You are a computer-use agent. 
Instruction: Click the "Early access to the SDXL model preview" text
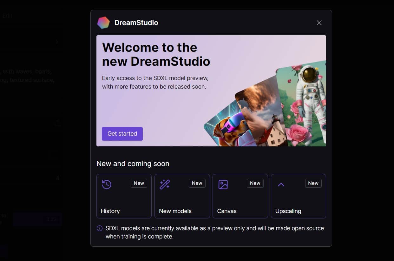point(155,78)
